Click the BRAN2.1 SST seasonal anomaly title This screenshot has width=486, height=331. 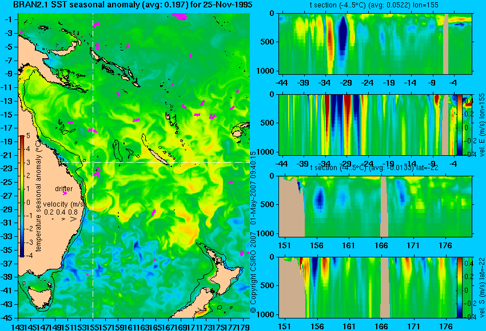(x=133, y=5)
